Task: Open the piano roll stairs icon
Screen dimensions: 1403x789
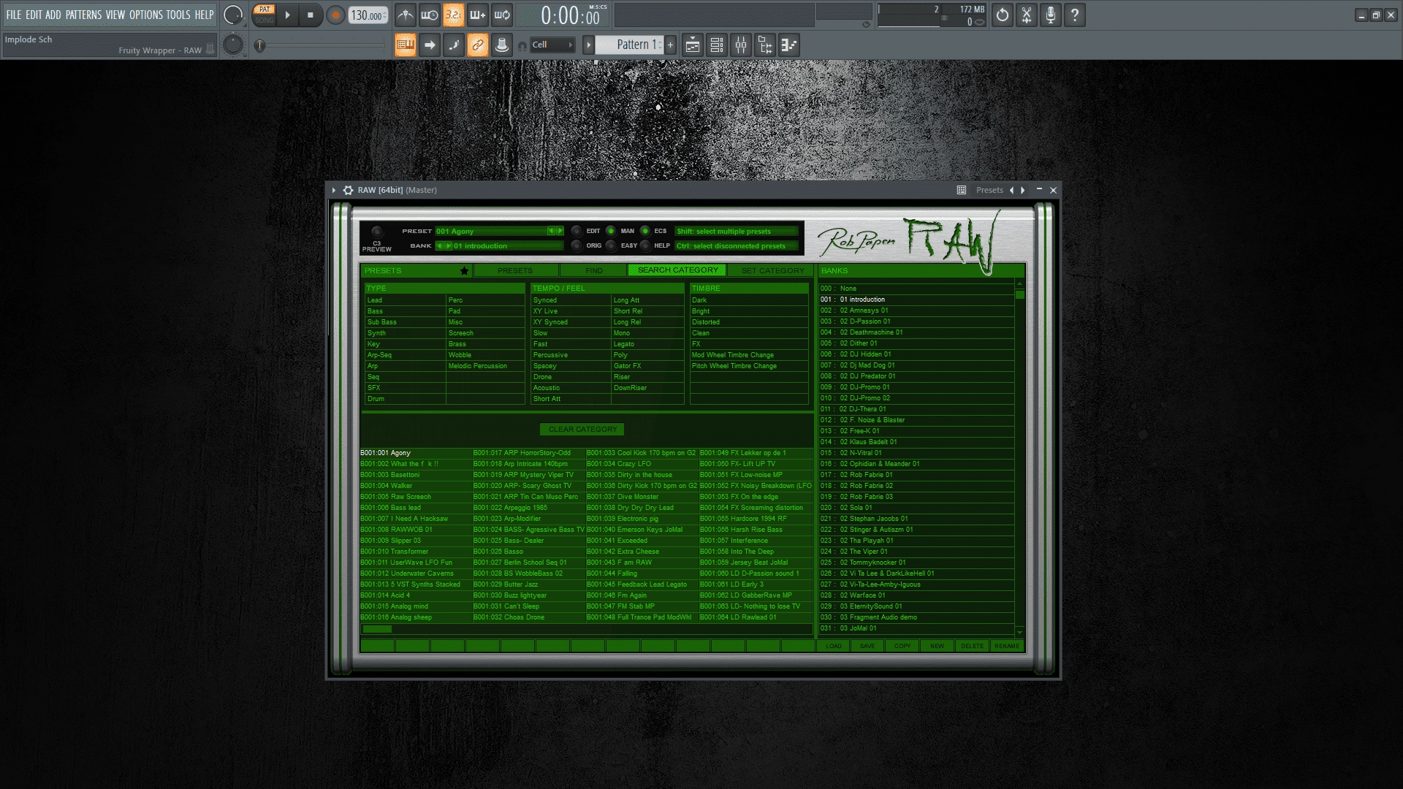Action: 789,45
